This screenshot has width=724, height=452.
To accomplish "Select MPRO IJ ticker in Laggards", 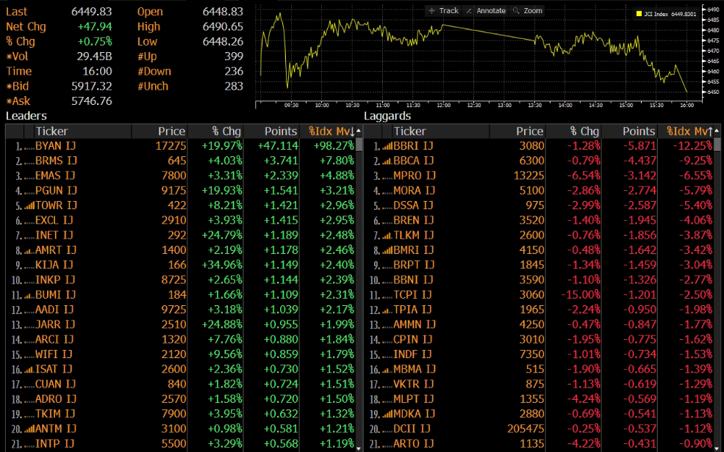I will [x=414, y=175].
